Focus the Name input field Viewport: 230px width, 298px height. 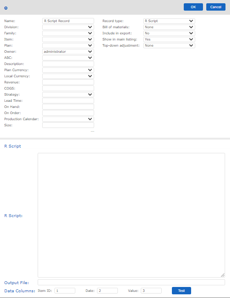[68, 21]
